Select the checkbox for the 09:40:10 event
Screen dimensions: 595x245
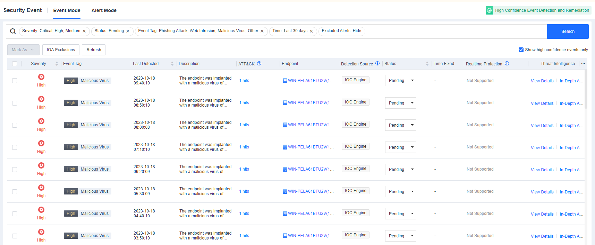click(15, 81)
